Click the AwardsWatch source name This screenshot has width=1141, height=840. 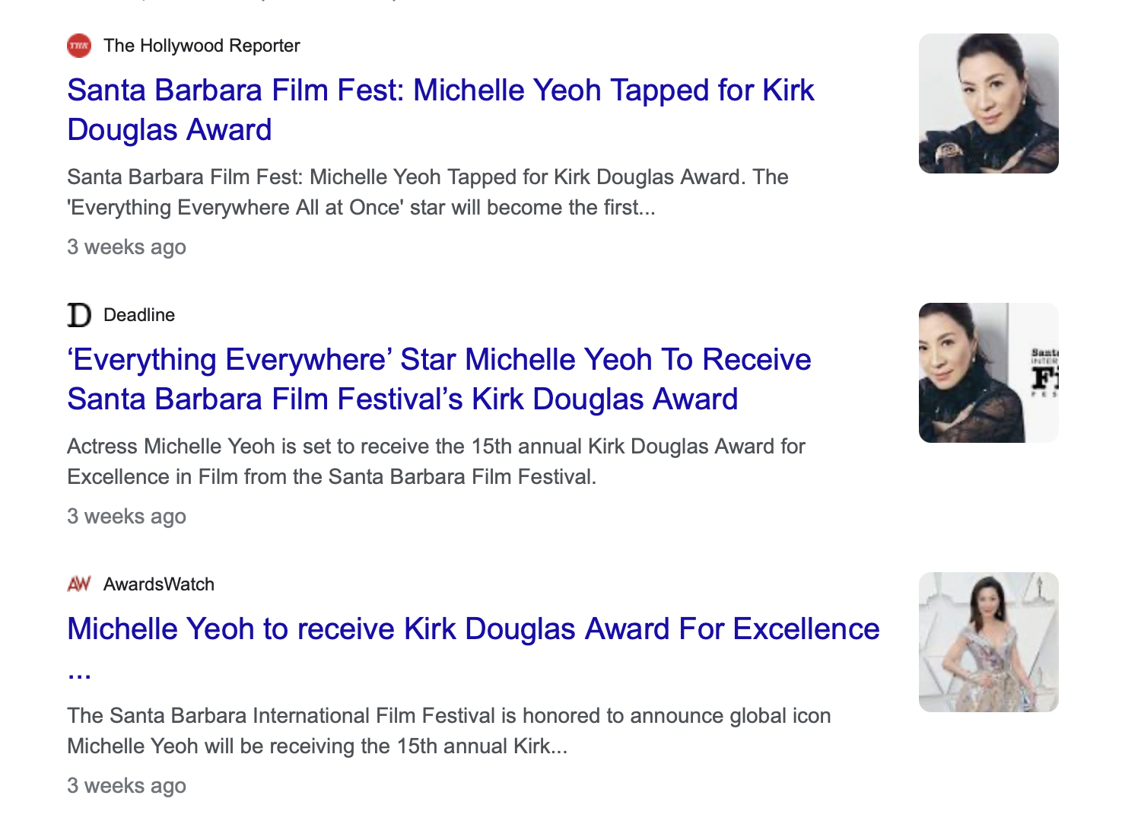click(x=159, y=584)
